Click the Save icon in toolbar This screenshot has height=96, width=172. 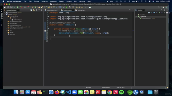[8, 7]
